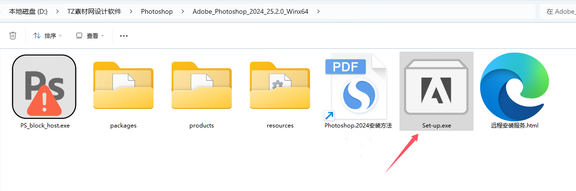Click the Photoshop.2024安装方法 file name
Image resolution: width=576 pixels, height=191 pixels.
point(358,126)
